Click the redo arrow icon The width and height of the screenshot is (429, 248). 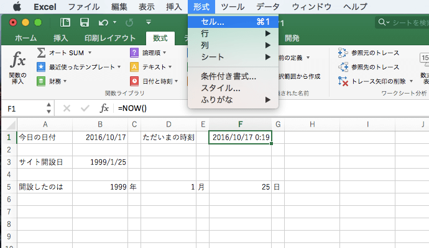(x=129, y=22)
